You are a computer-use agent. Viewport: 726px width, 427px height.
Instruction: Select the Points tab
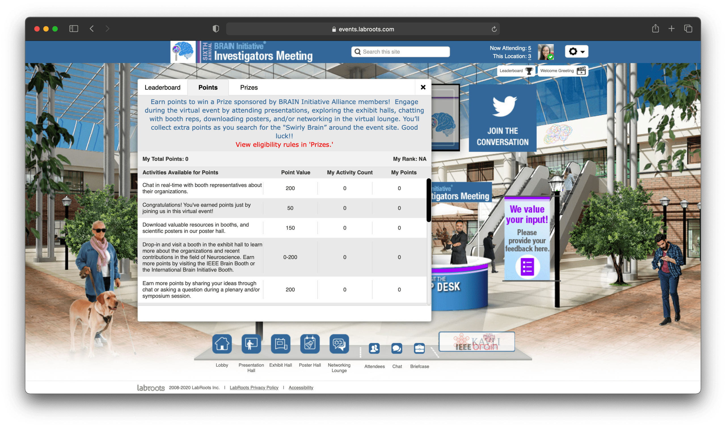(208, 88)
